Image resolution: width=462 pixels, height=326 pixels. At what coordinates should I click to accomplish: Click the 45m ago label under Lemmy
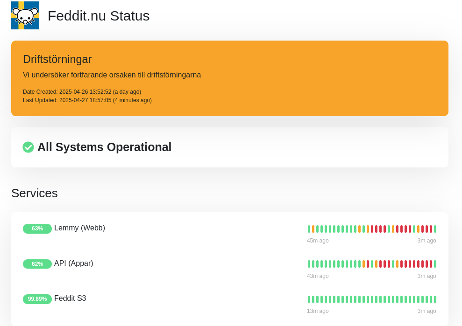click(x=318, y=241)
